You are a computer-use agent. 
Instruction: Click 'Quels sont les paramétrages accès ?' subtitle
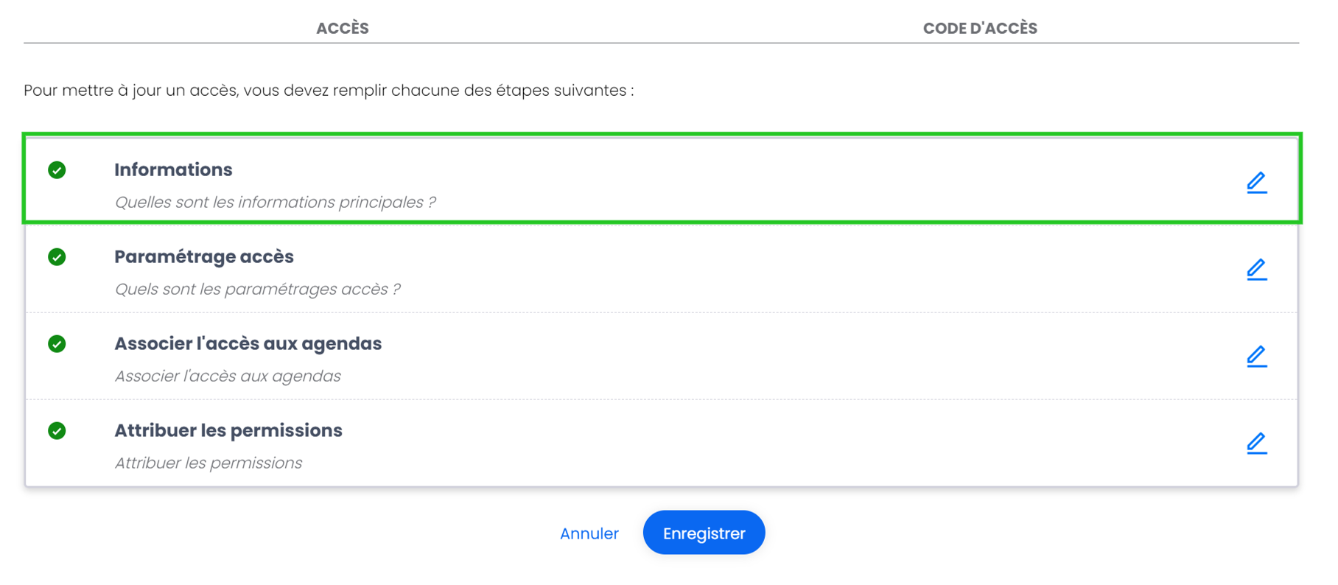[x=257, y=289]
